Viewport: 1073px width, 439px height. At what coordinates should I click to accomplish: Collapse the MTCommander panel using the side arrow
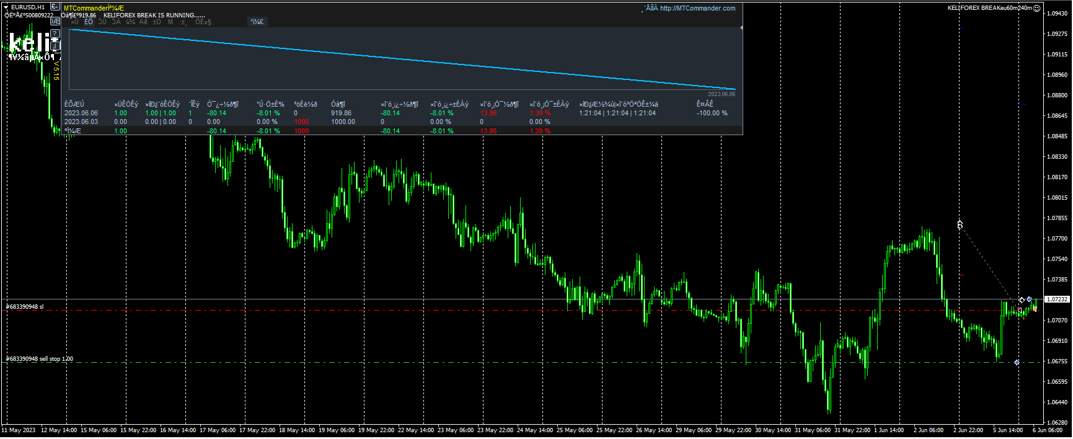tap(741, 28)
